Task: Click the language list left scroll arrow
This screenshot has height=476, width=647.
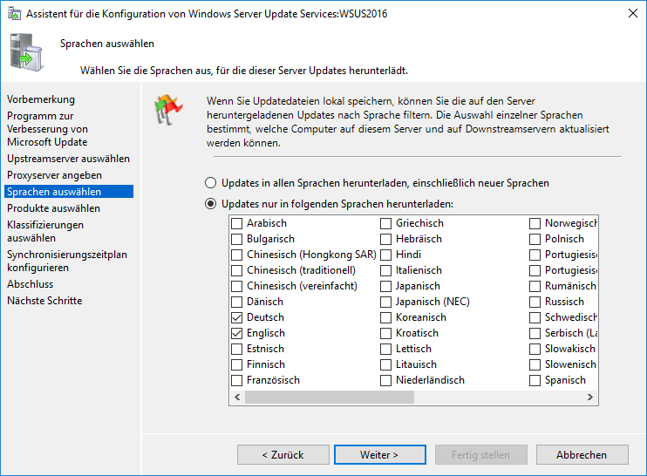Action: (237, 398)
